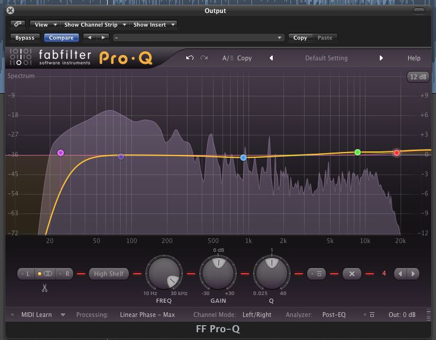Open the View dropdown menu
436x340 pixels.
pyautogui.click(x=45, y=24)
